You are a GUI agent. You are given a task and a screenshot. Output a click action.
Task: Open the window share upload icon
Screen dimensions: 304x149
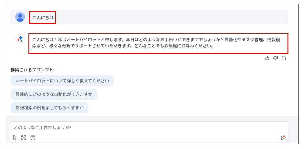coord(33,138)
